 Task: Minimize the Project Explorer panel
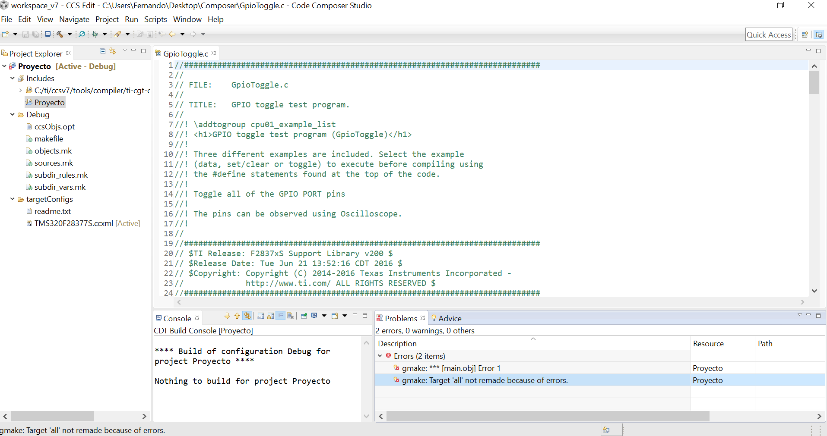(133, 50)
